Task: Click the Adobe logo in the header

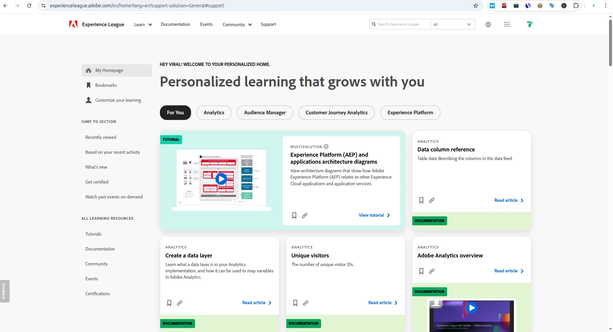Action: tap(73, 24)
